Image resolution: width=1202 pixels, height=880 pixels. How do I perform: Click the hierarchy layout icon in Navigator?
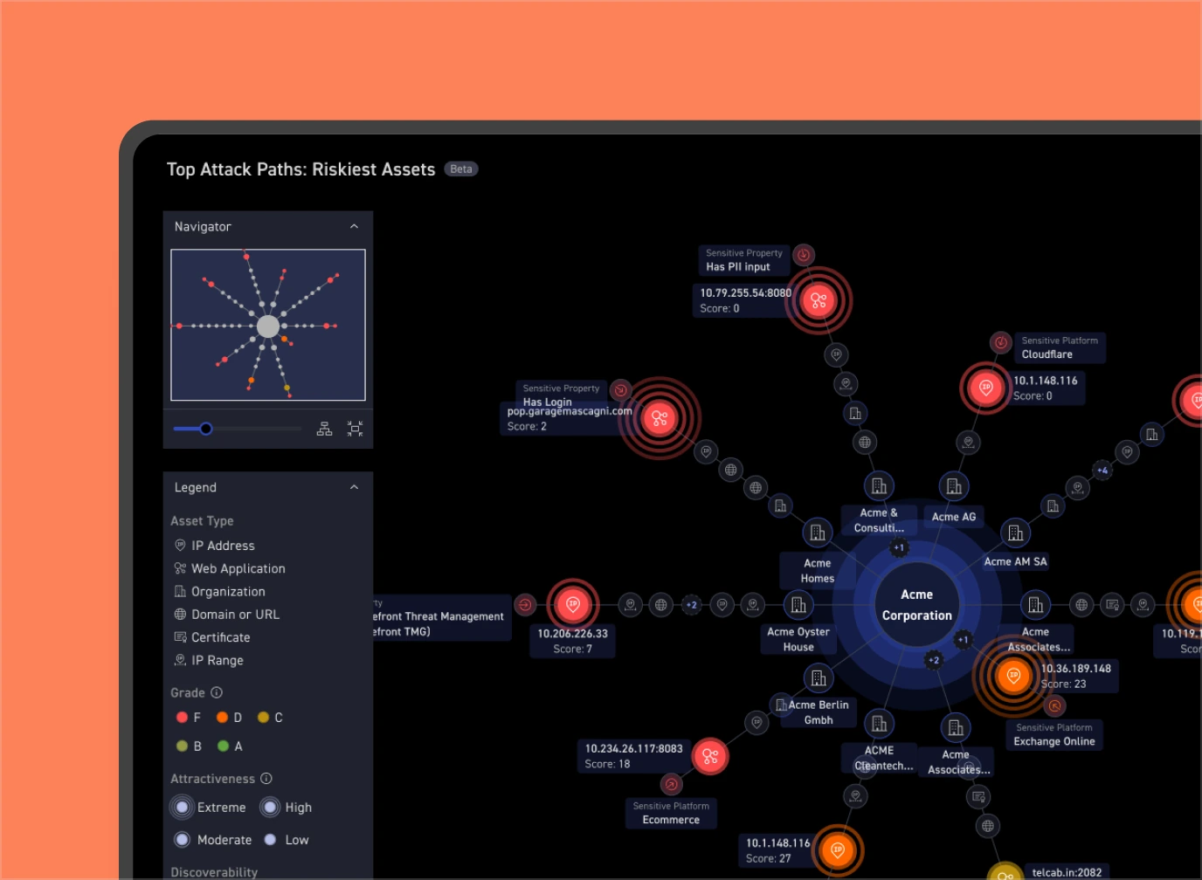324,429
